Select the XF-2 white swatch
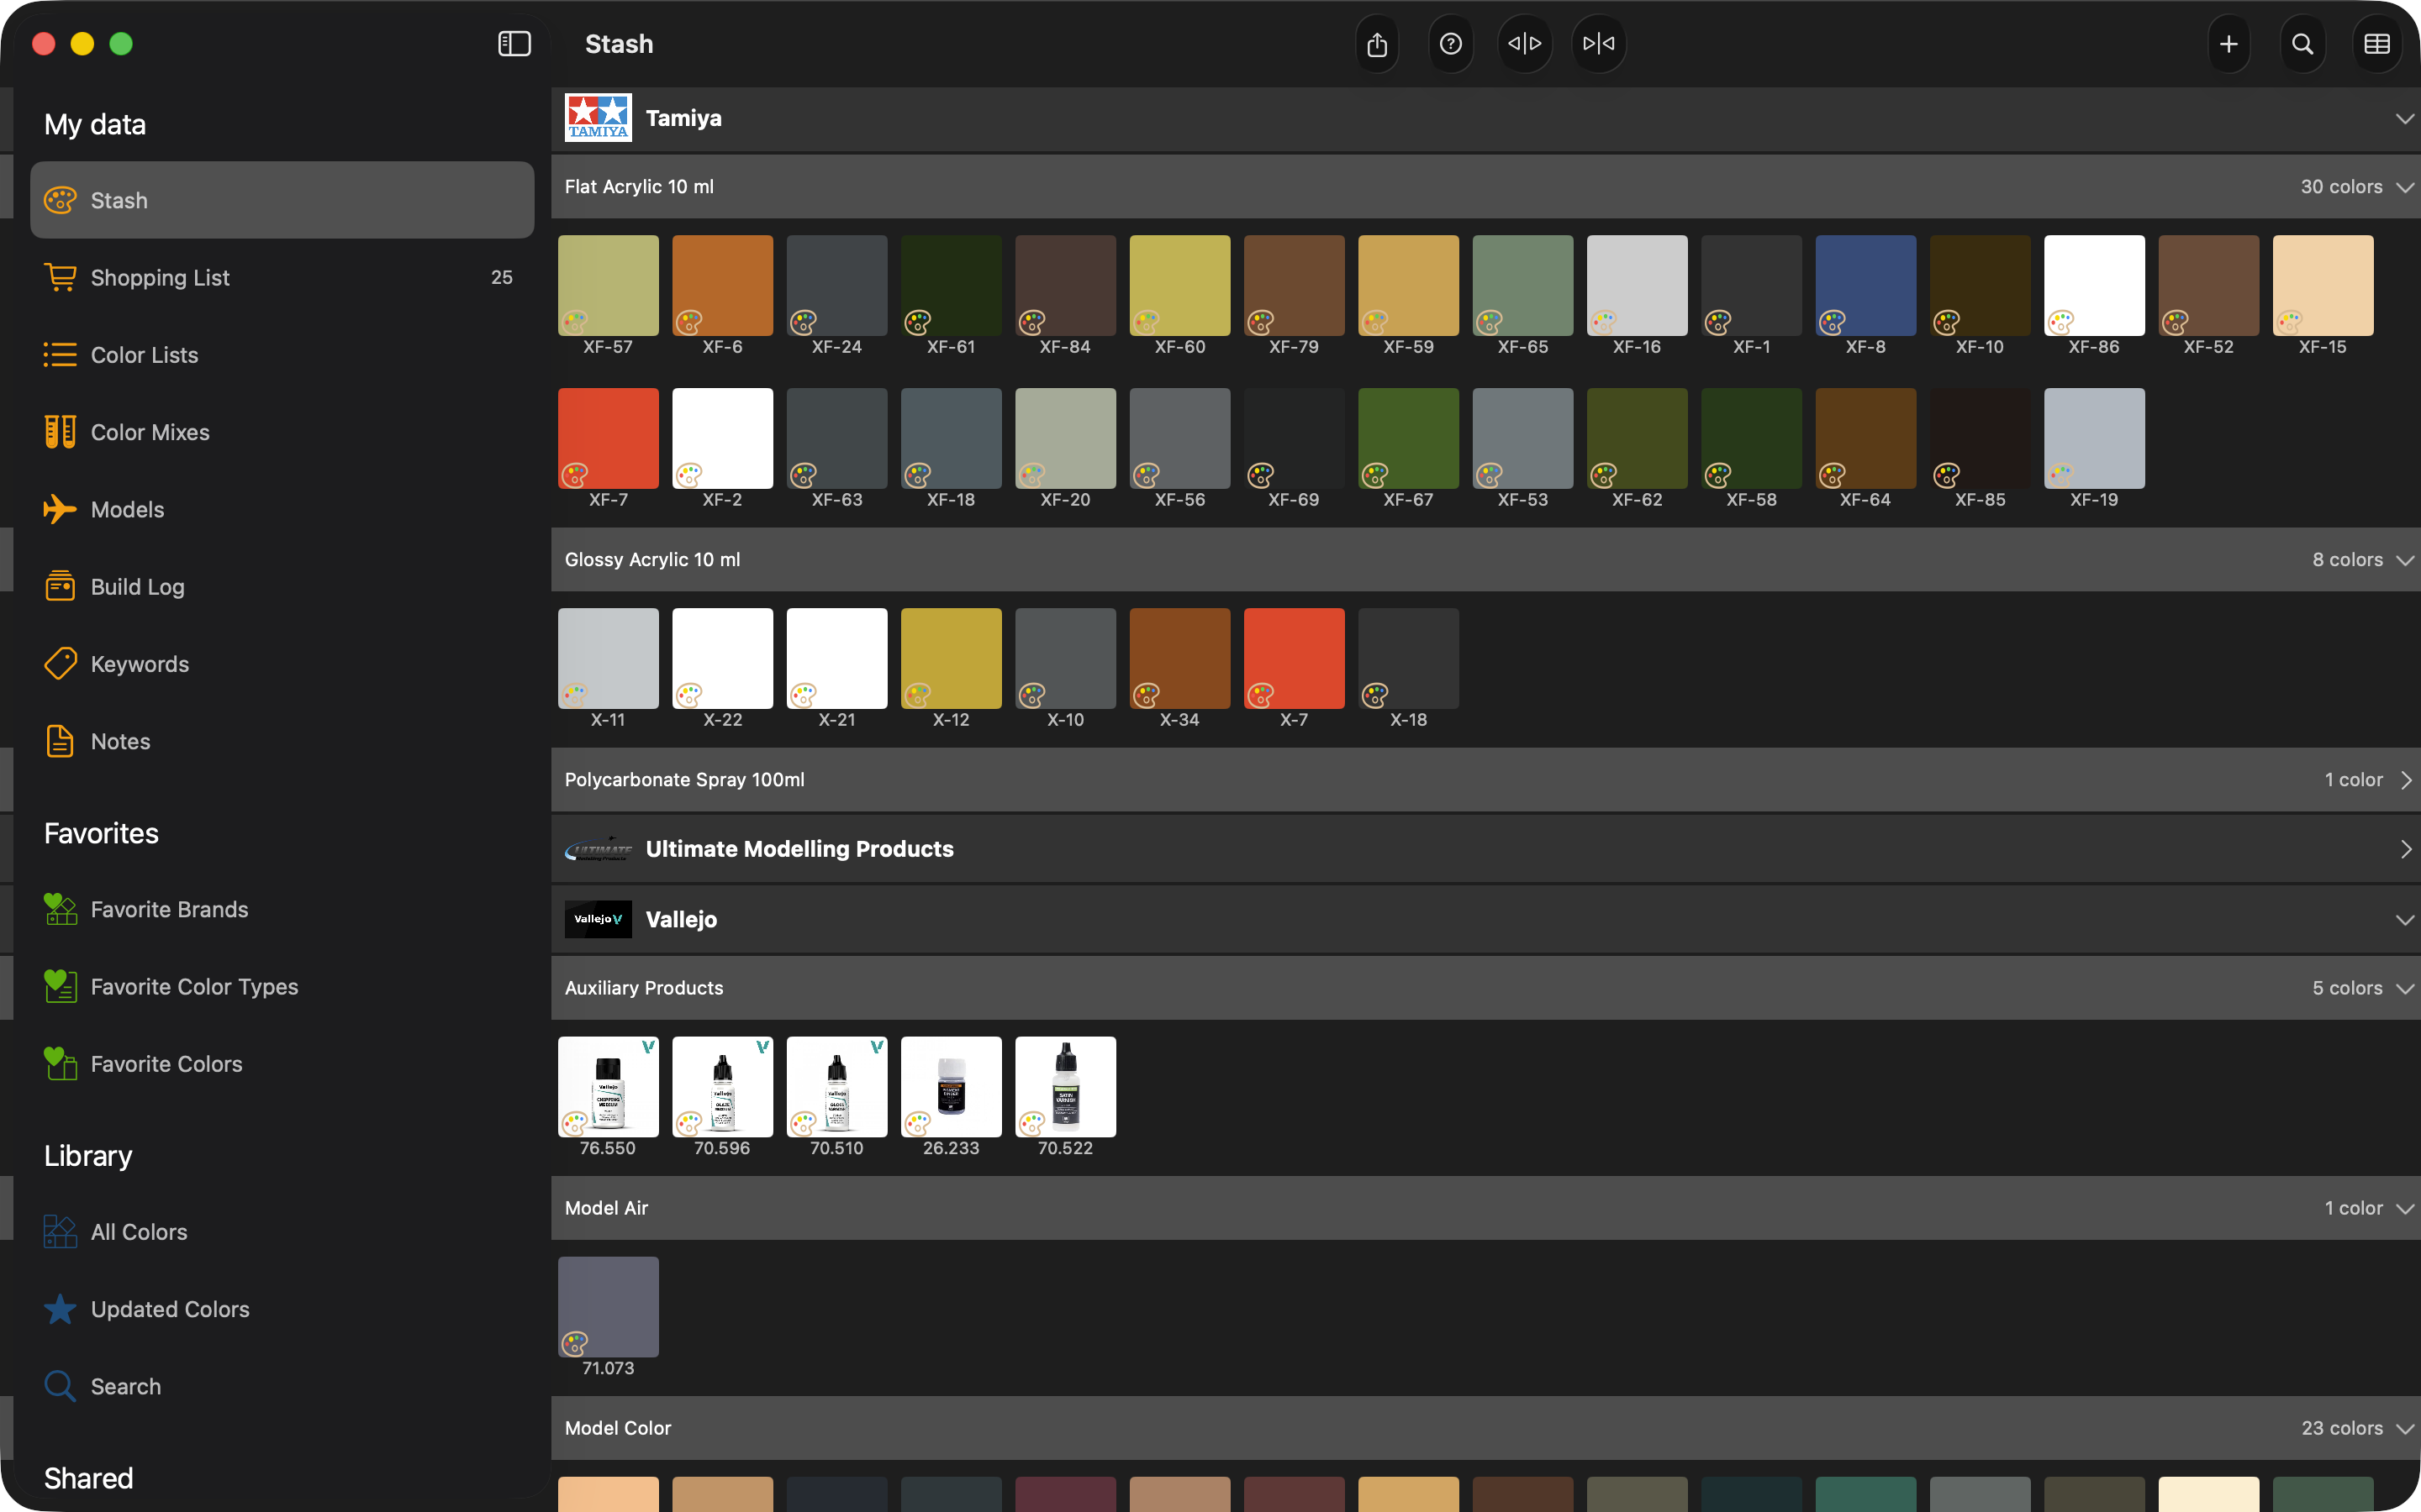This screenshot has height=1512, width=2421. pyautogui.click(x=722, y=438)
